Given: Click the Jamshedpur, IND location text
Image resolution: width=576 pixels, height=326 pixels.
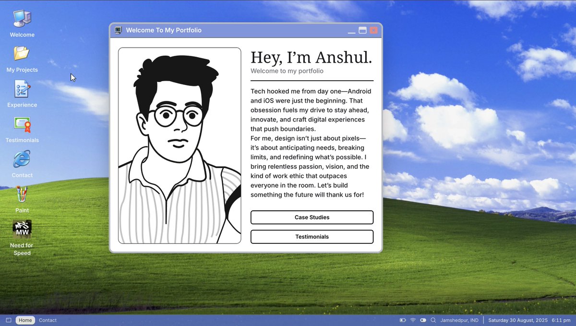Looking at the screenshot, I should (459, 320).
